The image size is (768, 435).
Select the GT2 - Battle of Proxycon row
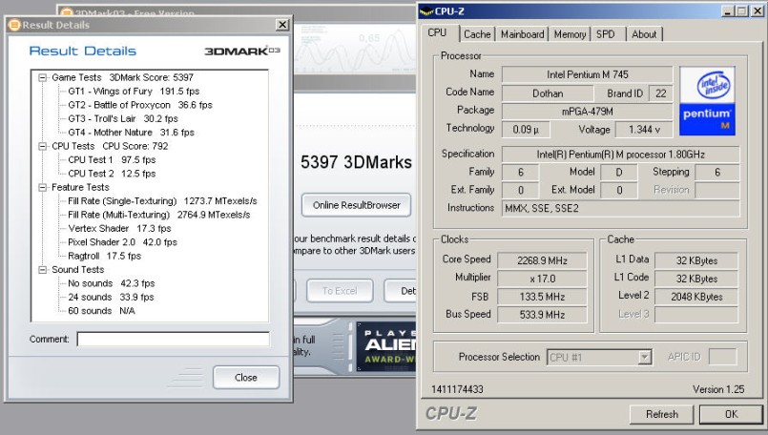tap(140, 105)
